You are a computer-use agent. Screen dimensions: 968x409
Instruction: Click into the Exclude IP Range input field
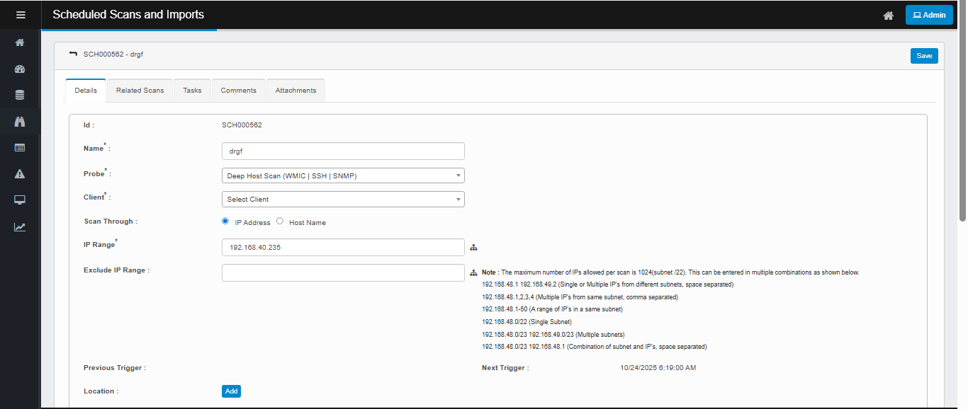[x=343, y=273]
